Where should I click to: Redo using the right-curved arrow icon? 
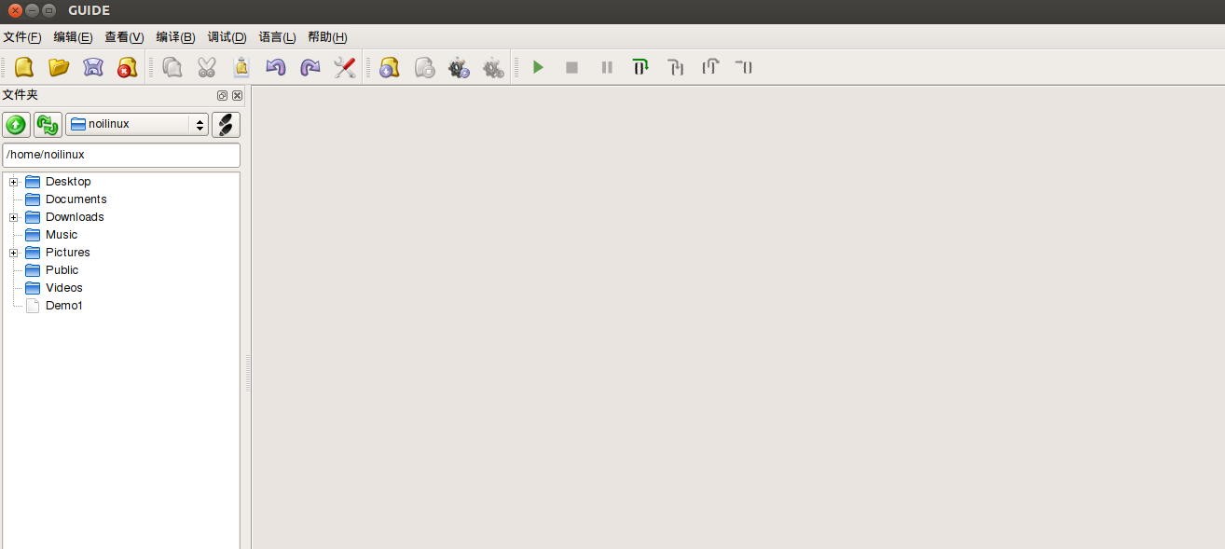pos(310,67)
